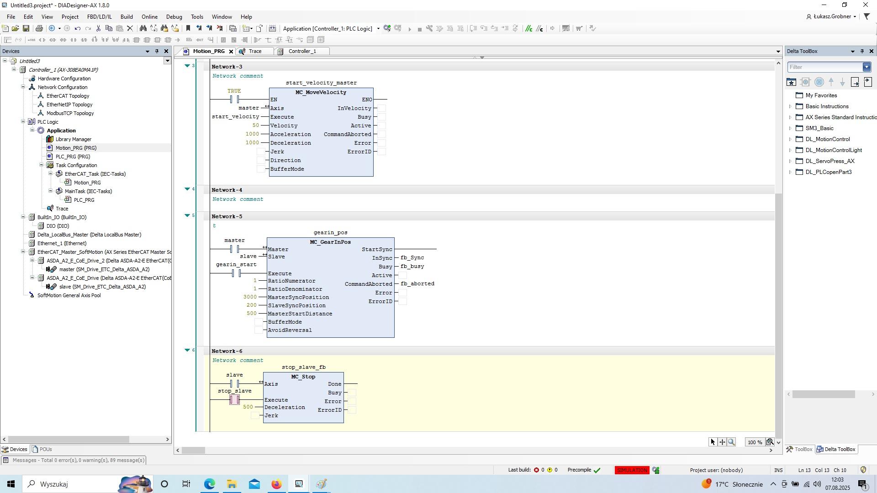Toggle INS insert mode in status bar

778,470
